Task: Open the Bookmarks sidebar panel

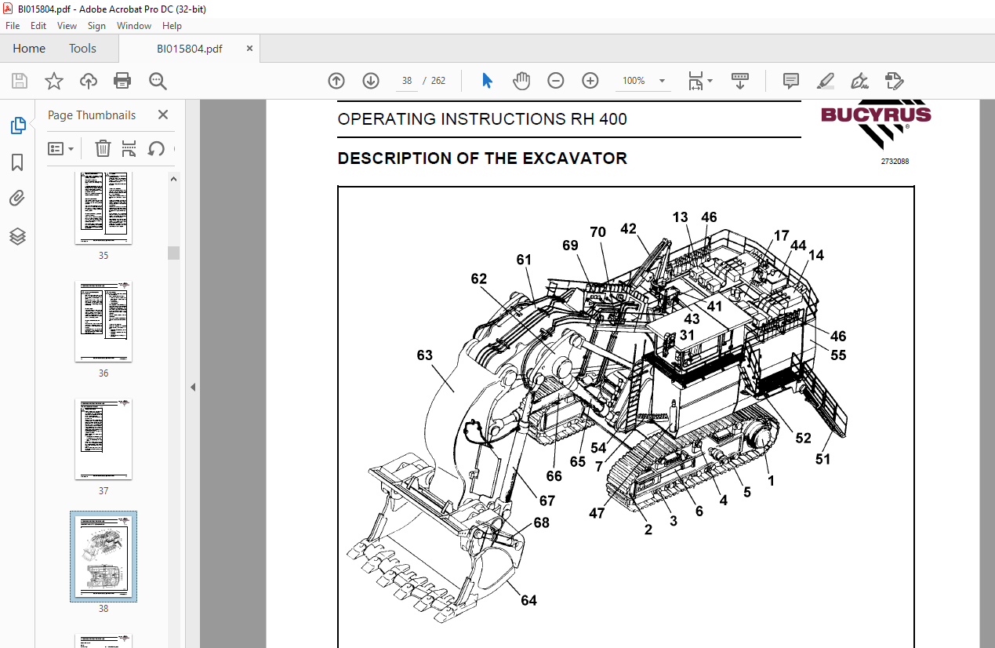Action: (x=17, y=162)
